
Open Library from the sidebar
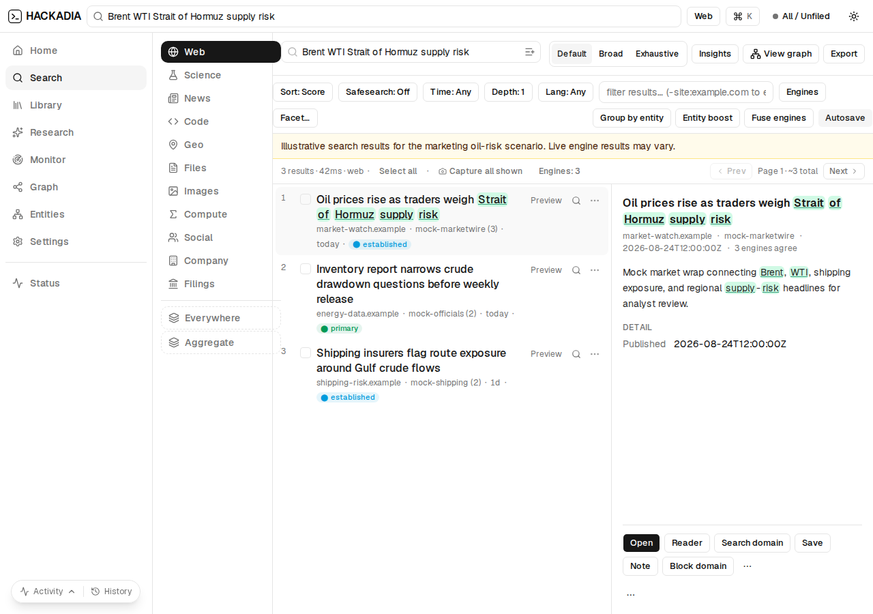pos(76,105)
